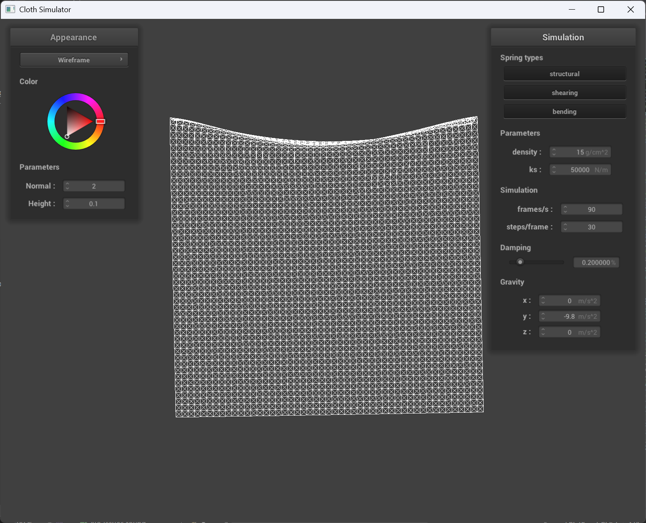The height and width of the screenshot is (523, 646).
Task: Click the "Spring types" section label
Action: click(521, 57)
